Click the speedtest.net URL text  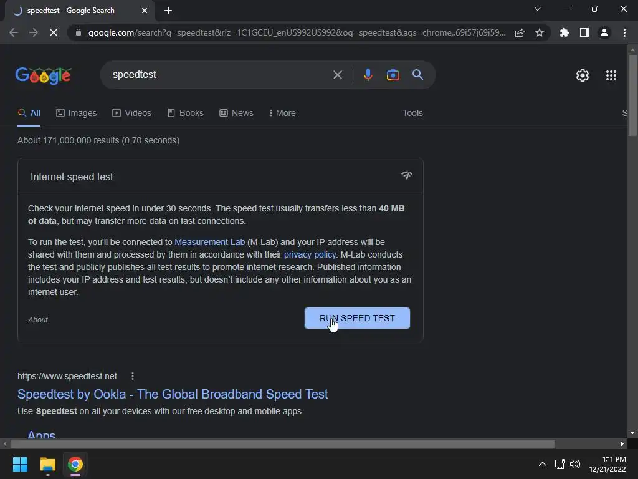(x=67, y=376)
